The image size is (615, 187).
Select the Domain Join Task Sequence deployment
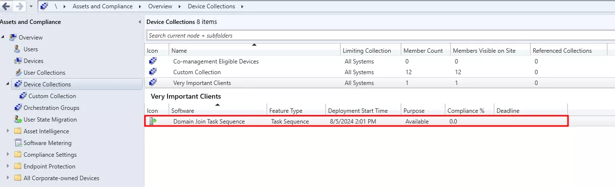356,121
